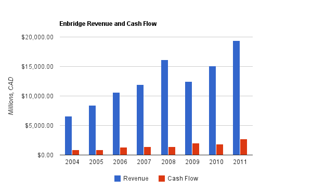Image resolution: width=312 pixels, height=192 pixels.
Task: Click the $20,000.00 y-axis label
Action: pos(37,37)
